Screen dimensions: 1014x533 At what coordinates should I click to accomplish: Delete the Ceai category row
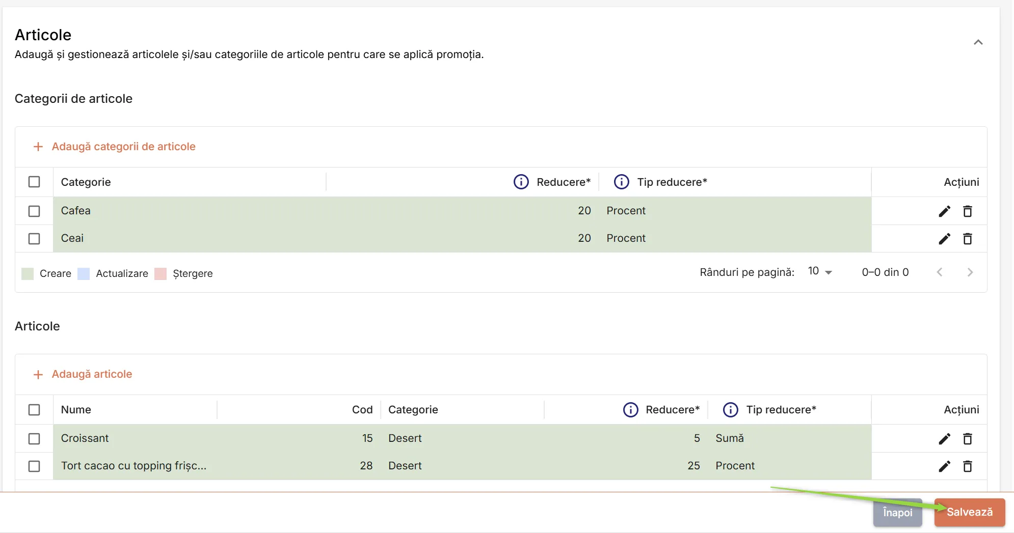[967, 239]
